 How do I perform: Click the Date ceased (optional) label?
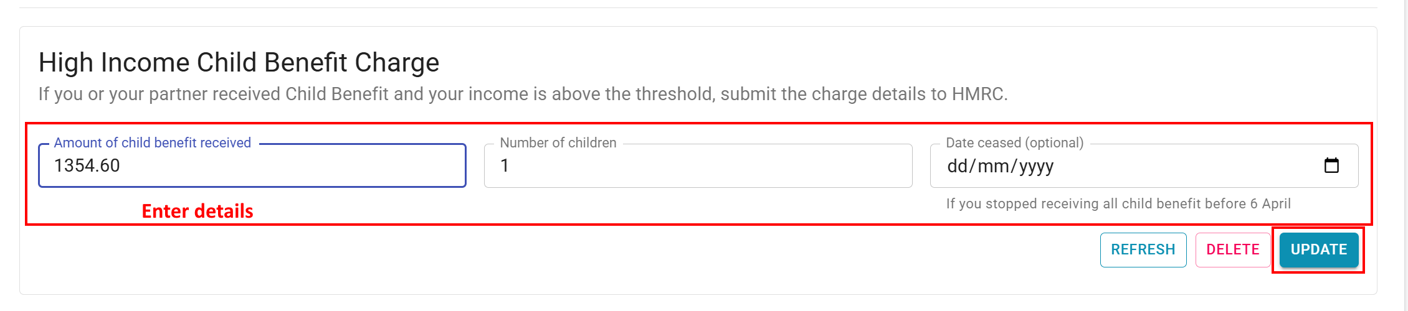pos(1014,142)
